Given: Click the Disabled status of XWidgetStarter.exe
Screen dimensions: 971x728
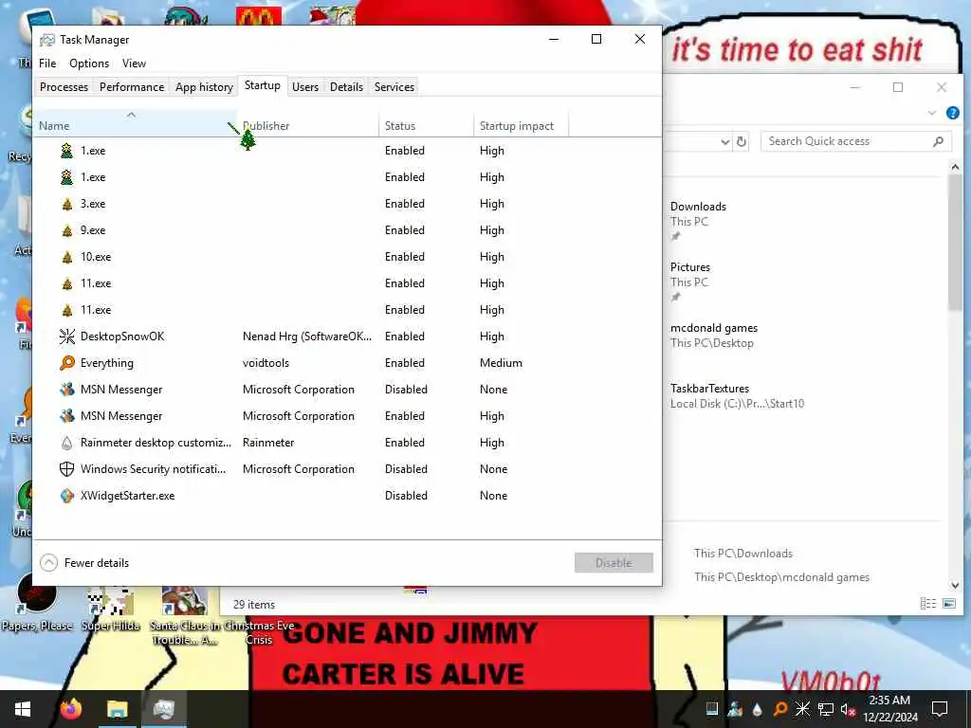Looking at the screenshot, I should [406, 496].
